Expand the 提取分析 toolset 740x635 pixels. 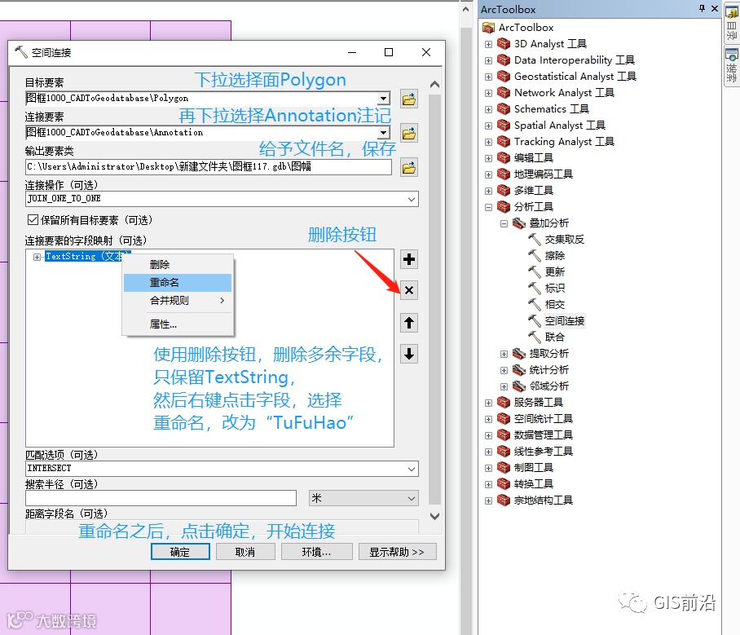click(x=504, y=354)
